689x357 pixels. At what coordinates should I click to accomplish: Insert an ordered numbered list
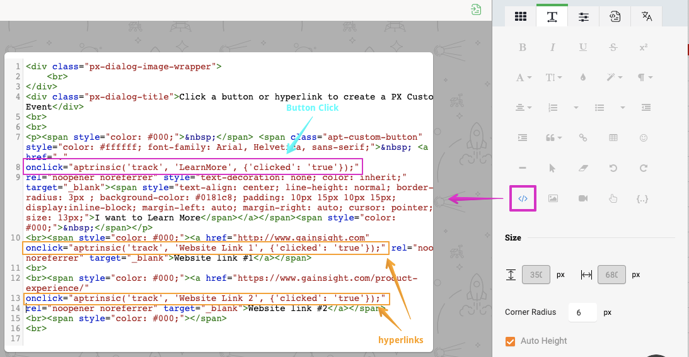pyautogui.click(x=553, y=108)
